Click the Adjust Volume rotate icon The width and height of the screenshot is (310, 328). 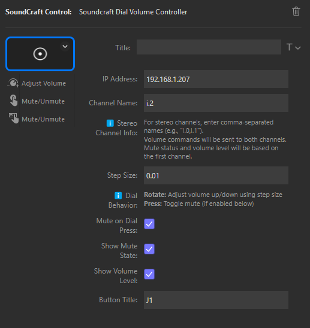[x=13, y=83]
